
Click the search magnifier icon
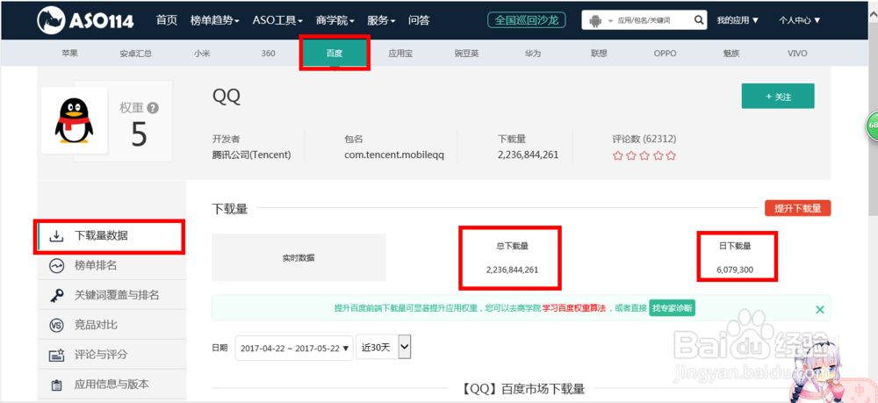pyautogui.click(x=698, y=21)
